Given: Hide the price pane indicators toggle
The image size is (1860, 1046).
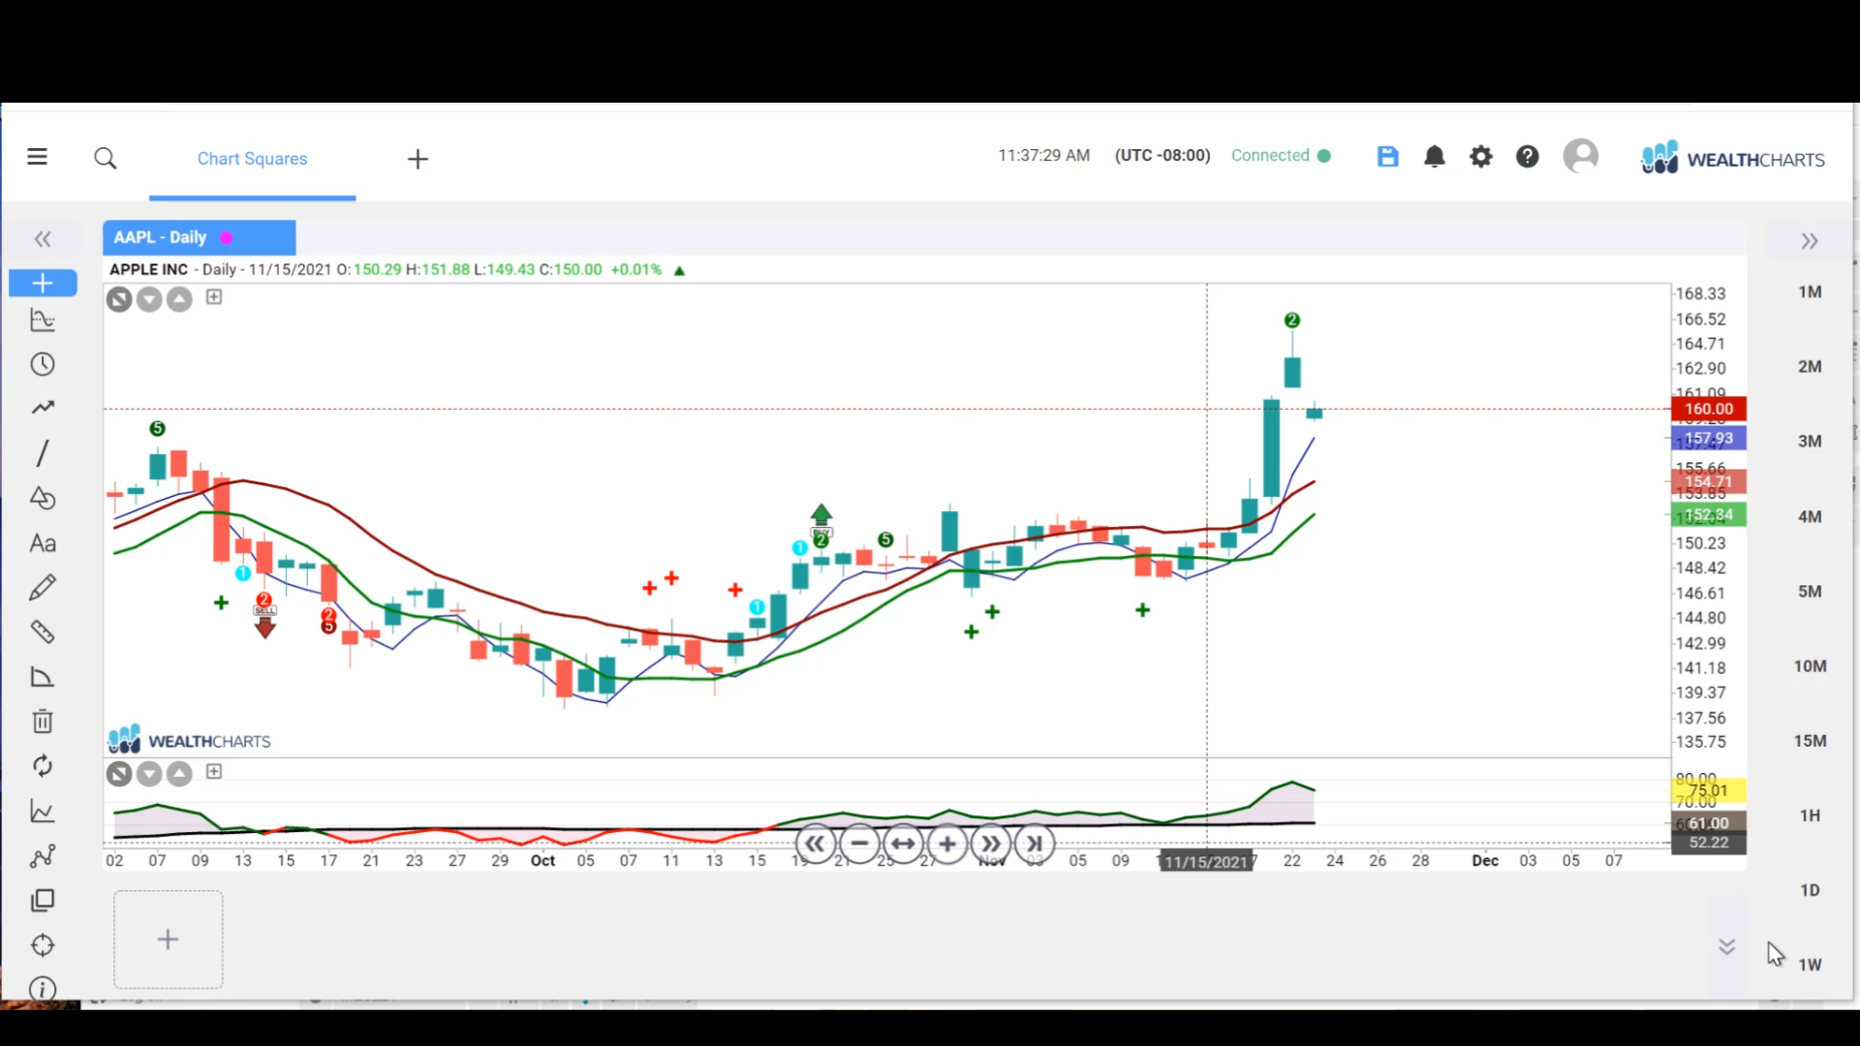Looking at the screenshot, I should [119, 299].
